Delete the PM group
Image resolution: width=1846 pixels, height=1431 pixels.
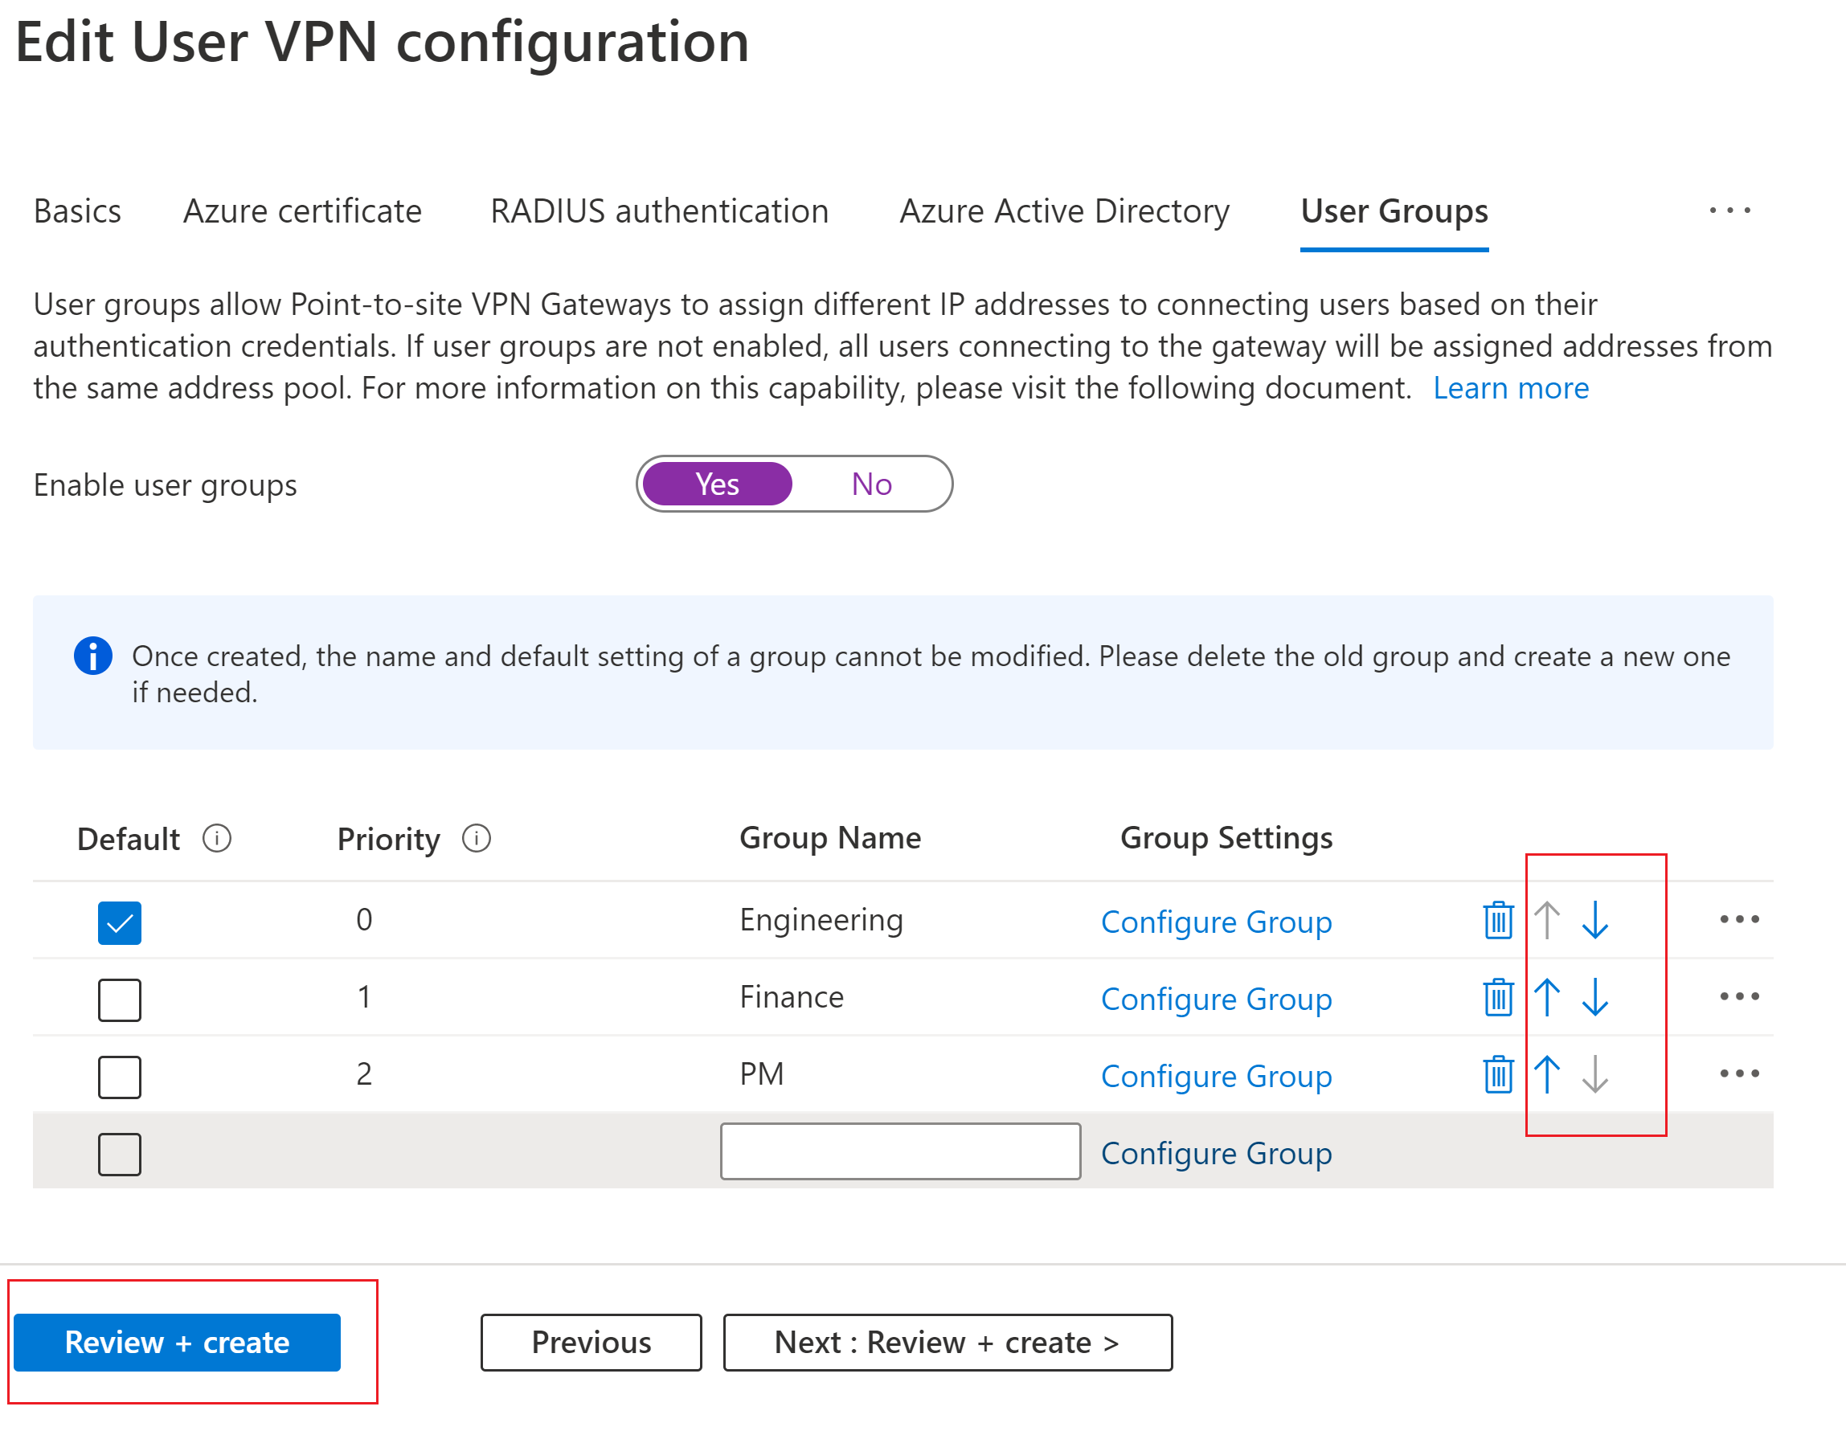pyautogui.click(x=1498, y=1074)
